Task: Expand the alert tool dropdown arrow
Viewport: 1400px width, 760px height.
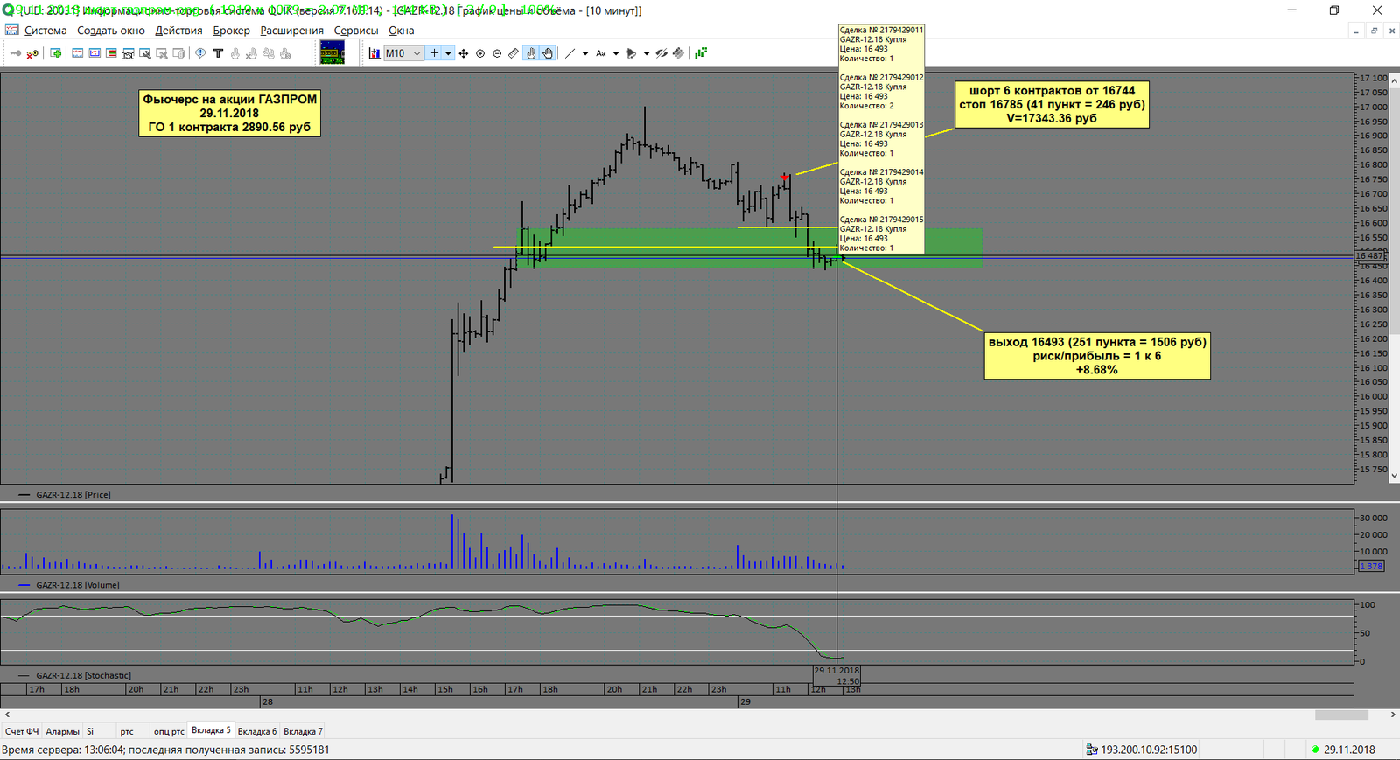Action: pos(647,53)
